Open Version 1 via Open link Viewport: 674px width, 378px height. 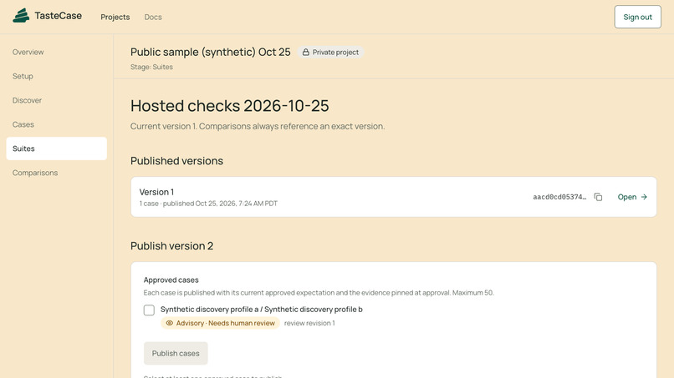coord(632,197)
